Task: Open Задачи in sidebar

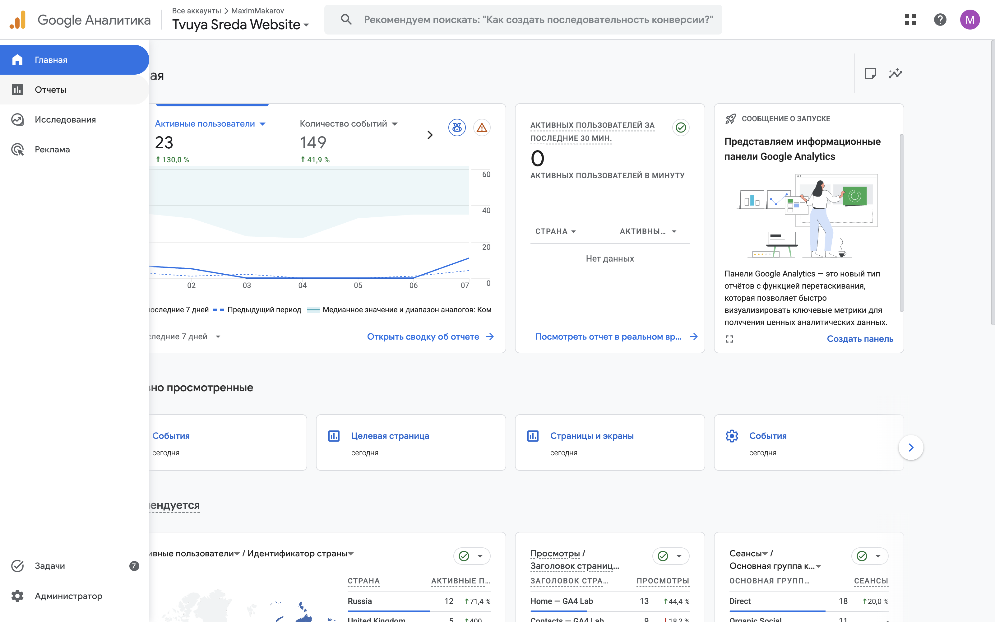Action: coord(74,566)
